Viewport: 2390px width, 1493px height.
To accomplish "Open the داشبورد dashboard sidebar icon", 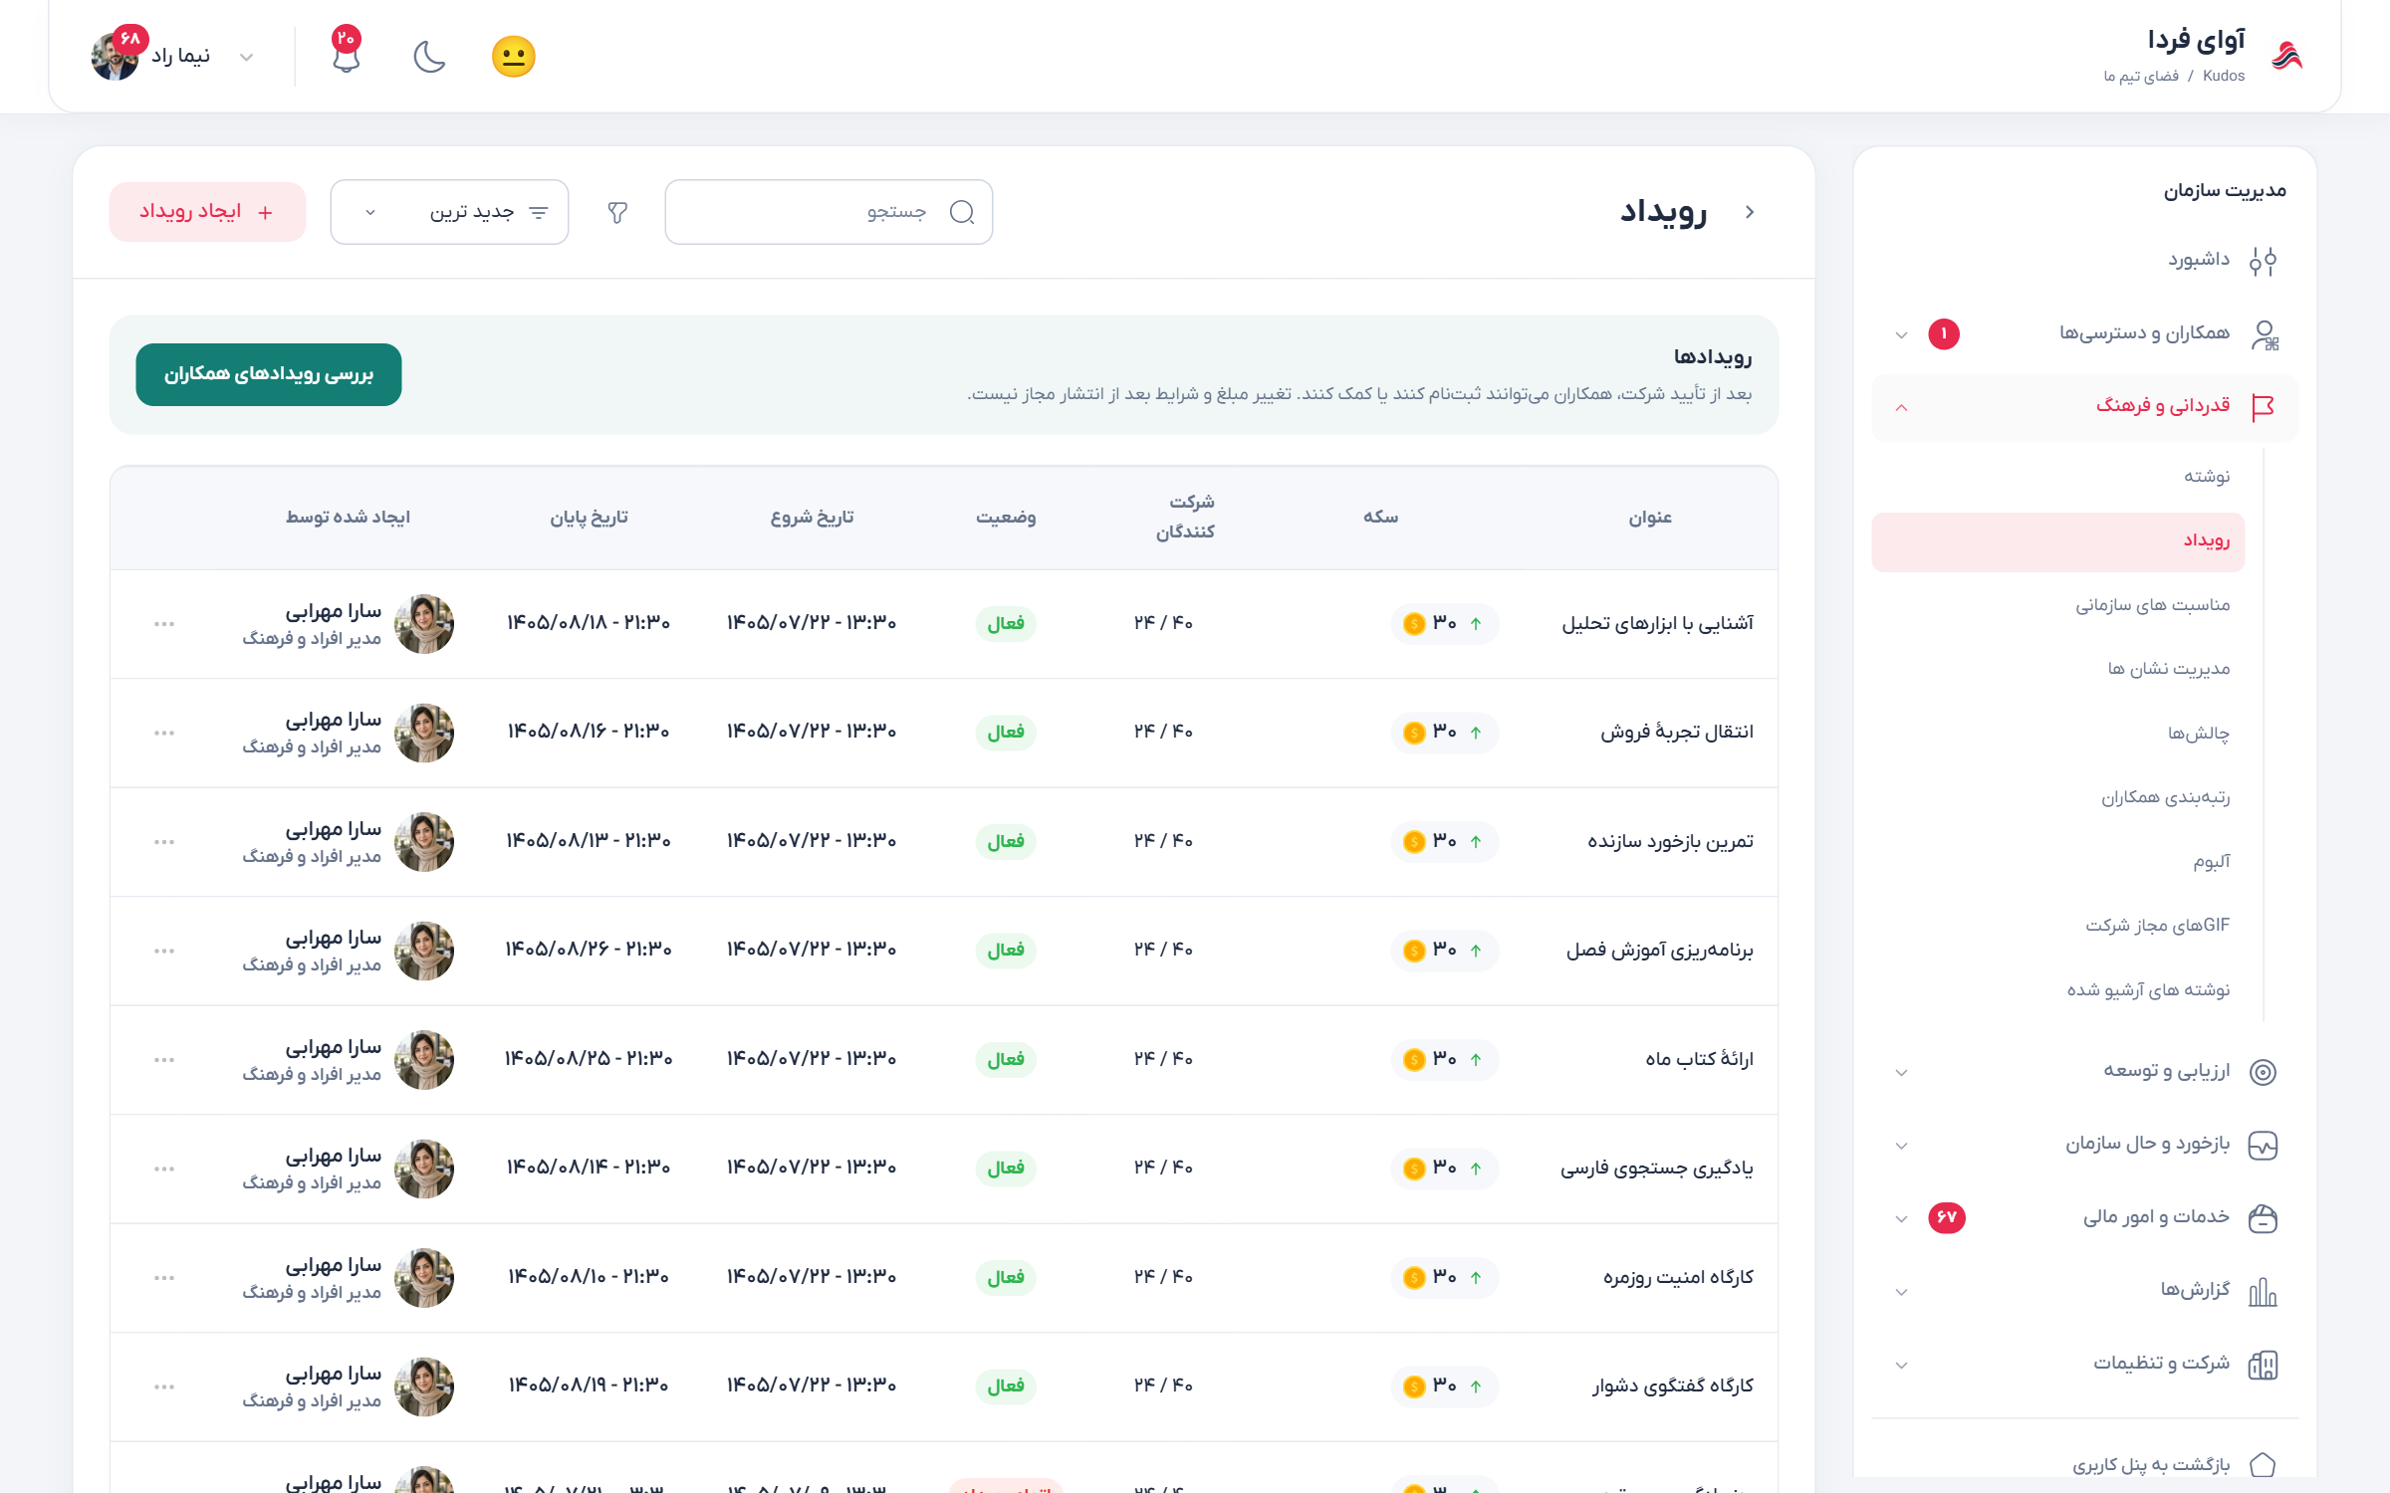I will coord(2263,261).
